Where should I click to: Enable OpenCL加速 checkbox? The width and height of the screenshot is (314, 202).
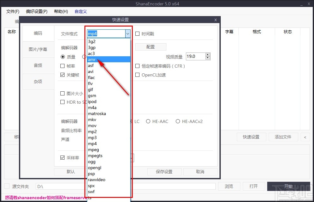[x=137, y=75]
